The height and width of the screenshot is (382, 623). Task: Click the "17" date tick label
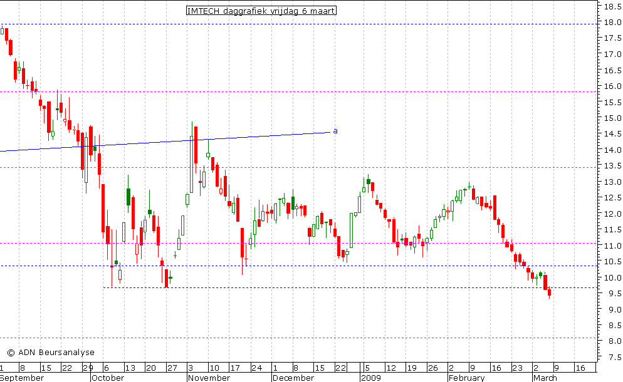pos(235,368)
